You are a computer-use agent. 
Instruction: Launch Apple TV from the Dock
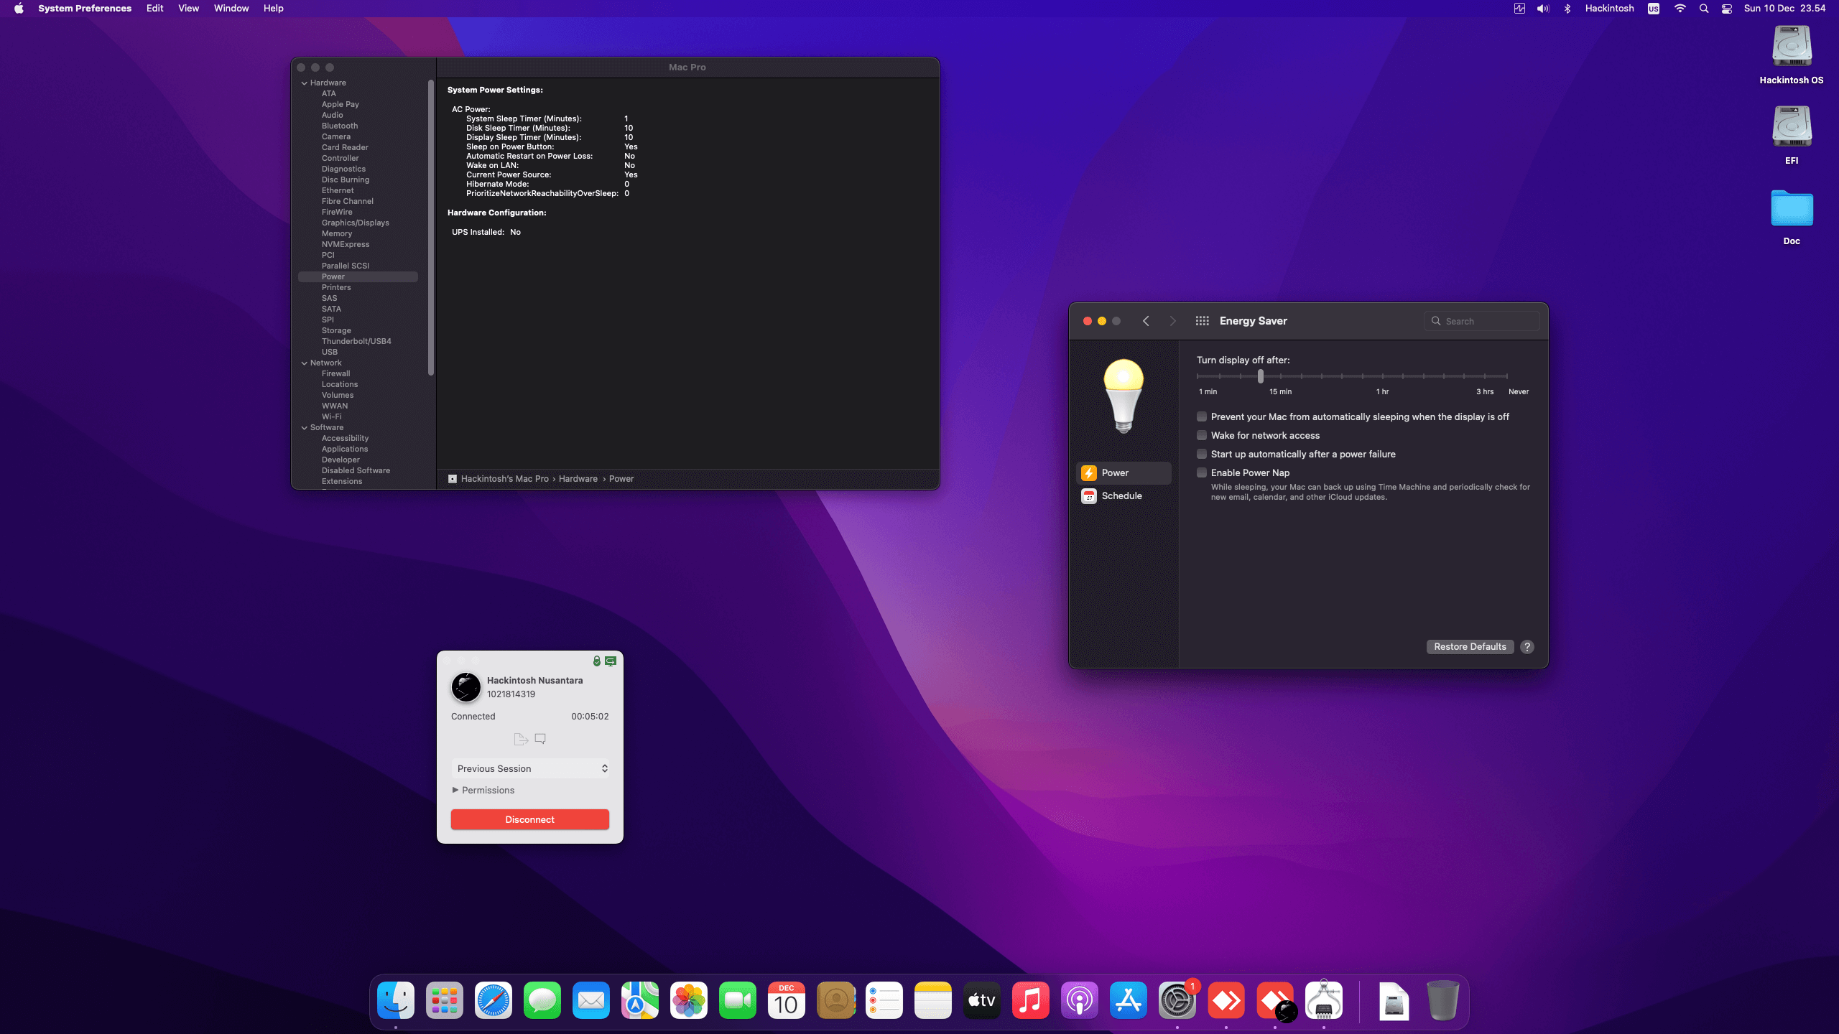[982, 1000]
